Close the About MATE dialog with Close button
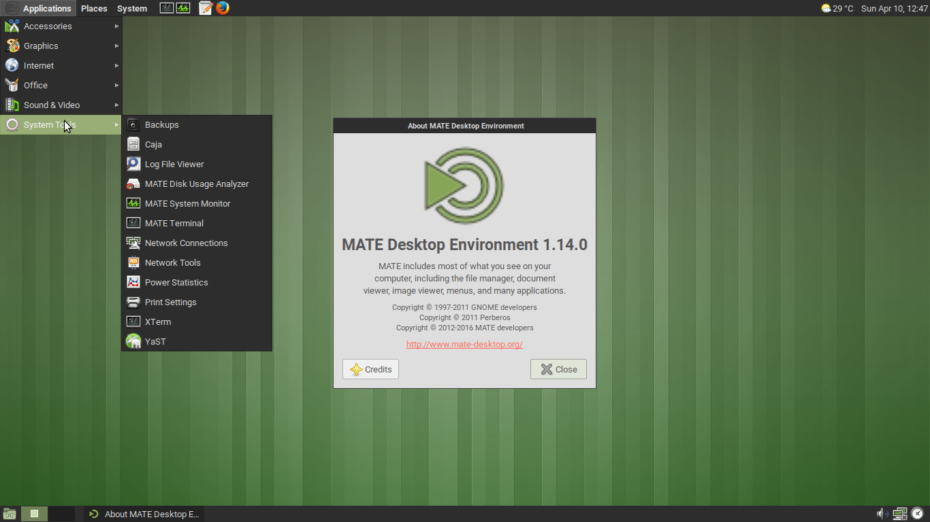This screenshot has width=930, height=522. pyautogui.click(x=558, y=369)
